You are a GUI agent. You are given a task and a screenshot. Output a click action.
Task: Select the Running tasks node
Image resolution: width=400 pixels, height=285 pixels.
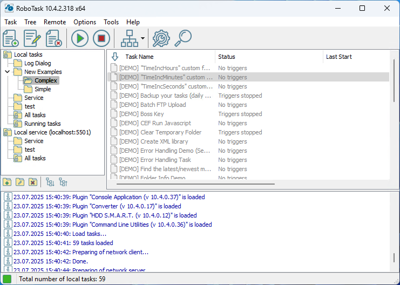coord(42,124)
